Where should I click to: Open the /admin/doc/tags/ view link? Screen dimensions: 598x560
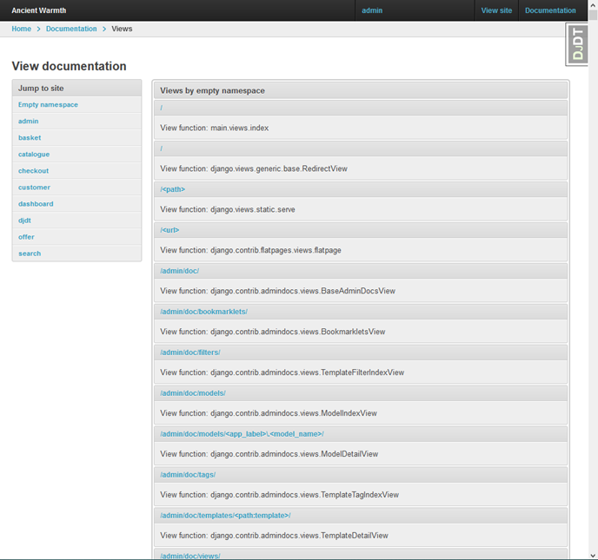point(187,475)
